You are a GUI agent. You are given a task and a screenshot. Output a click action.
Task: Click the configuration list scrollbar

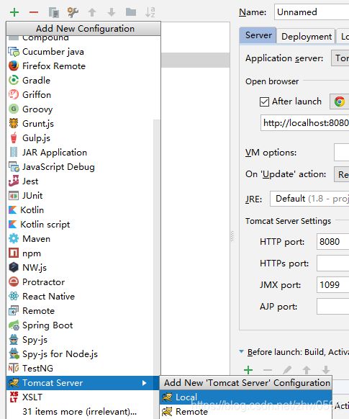157,247
